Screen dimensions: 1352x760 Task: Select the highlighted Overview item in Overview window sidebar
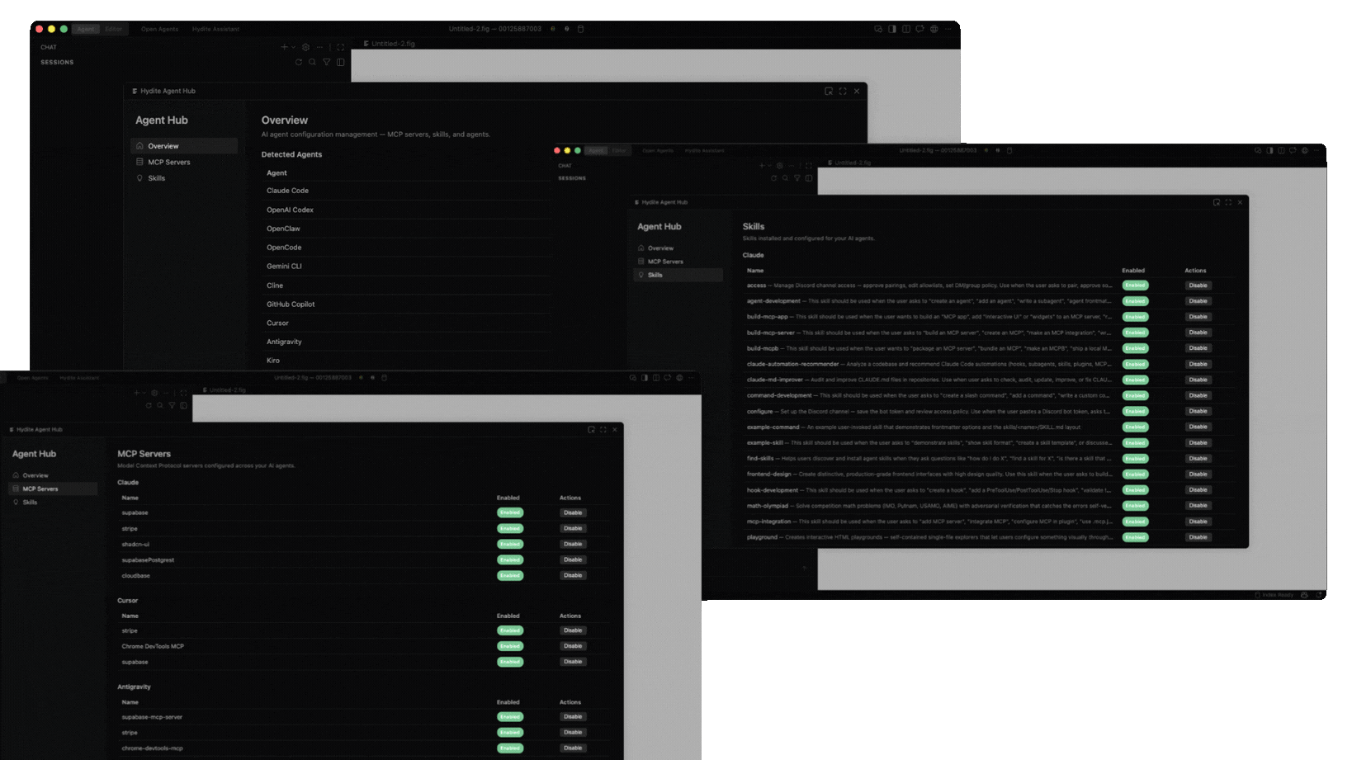[x=184, y=146]
